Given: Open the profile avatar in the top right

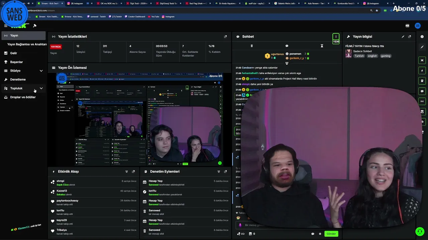Looking at the screenshot, I should pos(418,26).
